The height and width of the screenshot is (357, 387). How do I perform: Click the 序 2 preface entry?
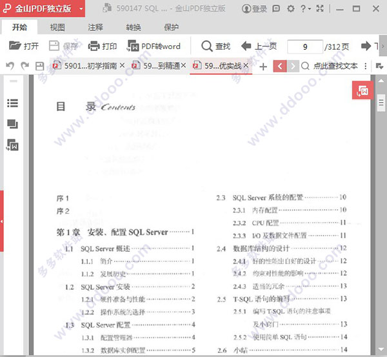point(63,211)
